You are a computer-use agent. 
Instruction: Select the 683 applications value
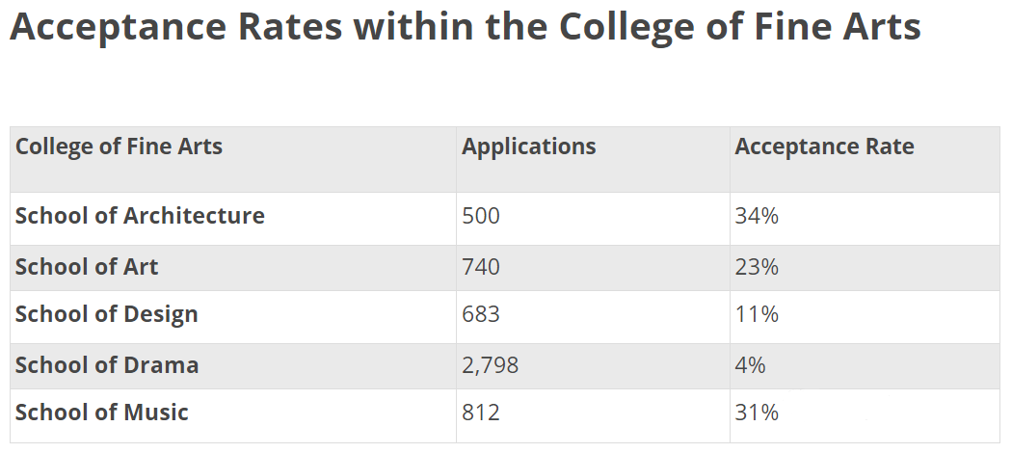[x=481, y=314]
